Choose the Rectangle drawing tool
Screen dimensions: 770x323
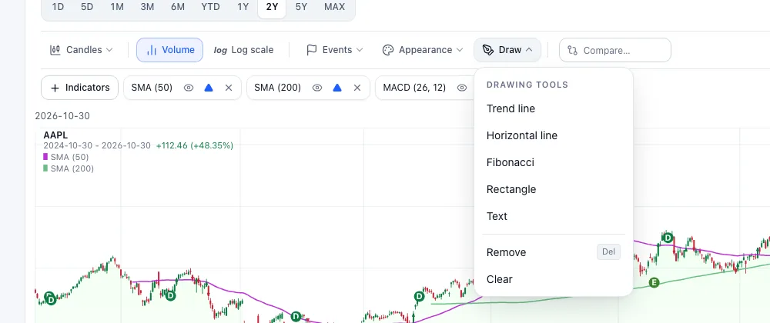pos(554,190)
